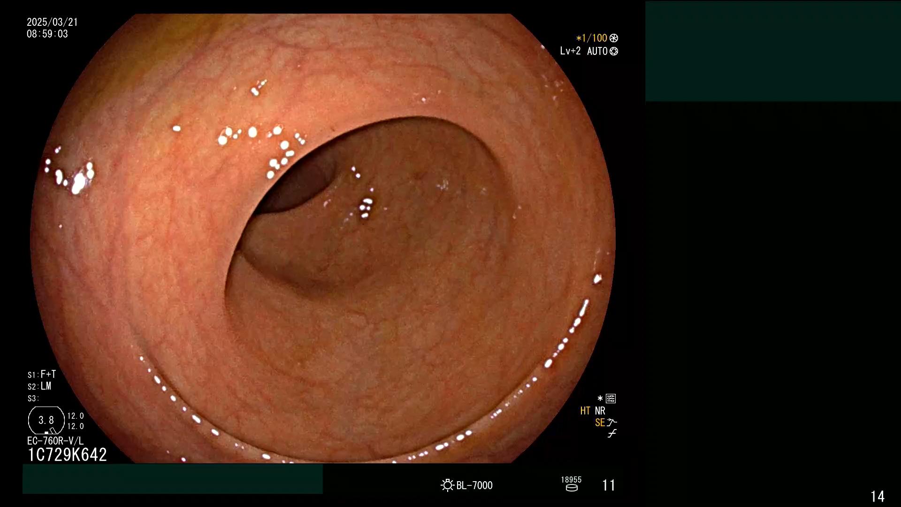901x507 pixels.
Task: Click the endoscopic colon image view
Action: pos(323,238)
